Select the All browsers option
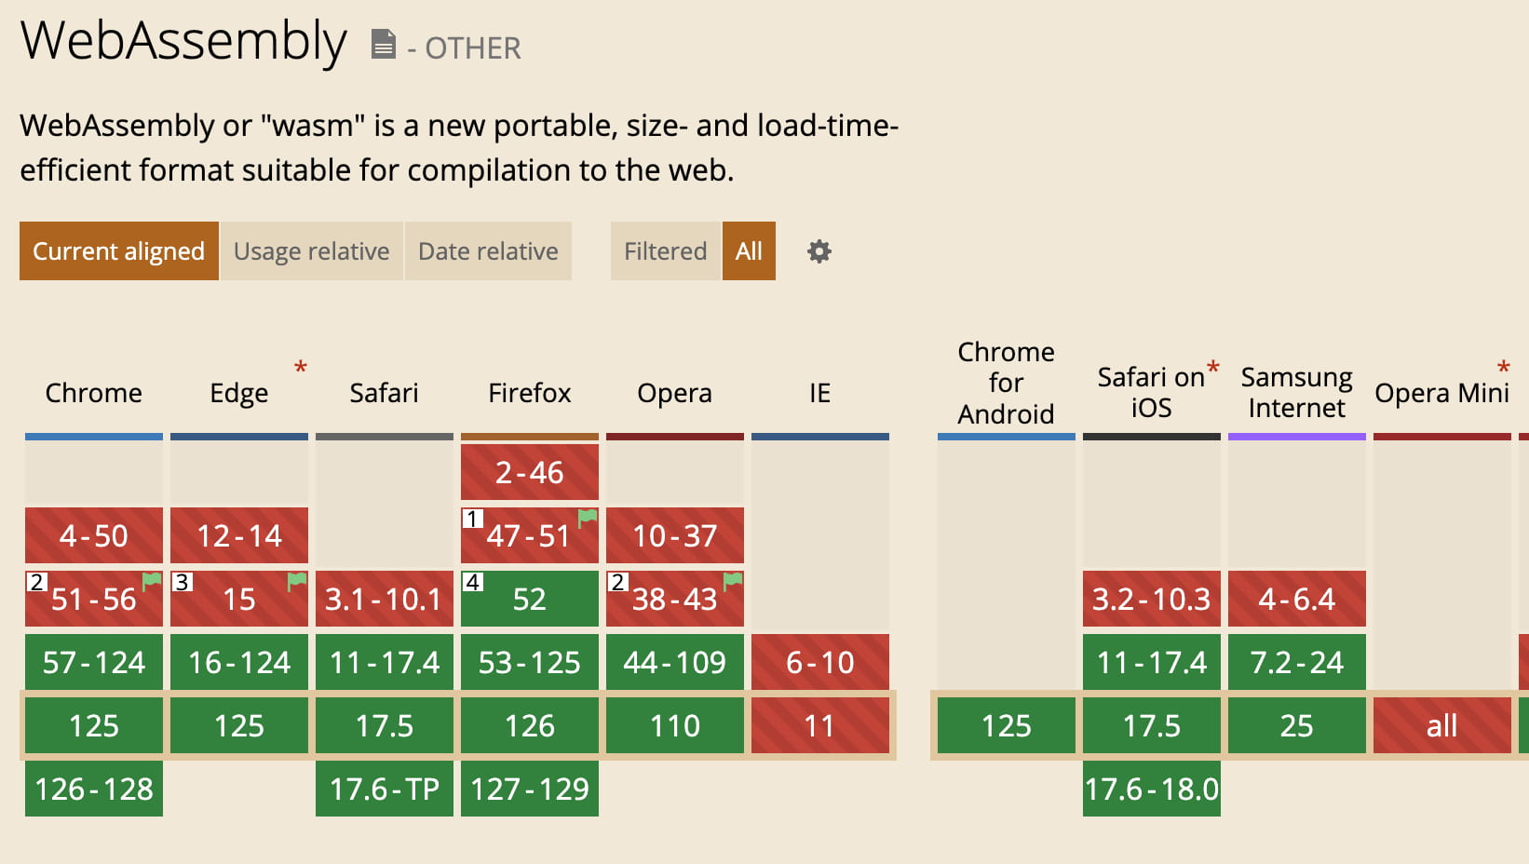This screenshot has width=1529, height=864. [x=749, y=251]
